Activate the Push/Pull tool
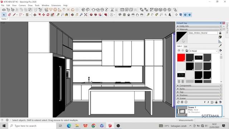229x129 pixels. [x=35, y=15]
